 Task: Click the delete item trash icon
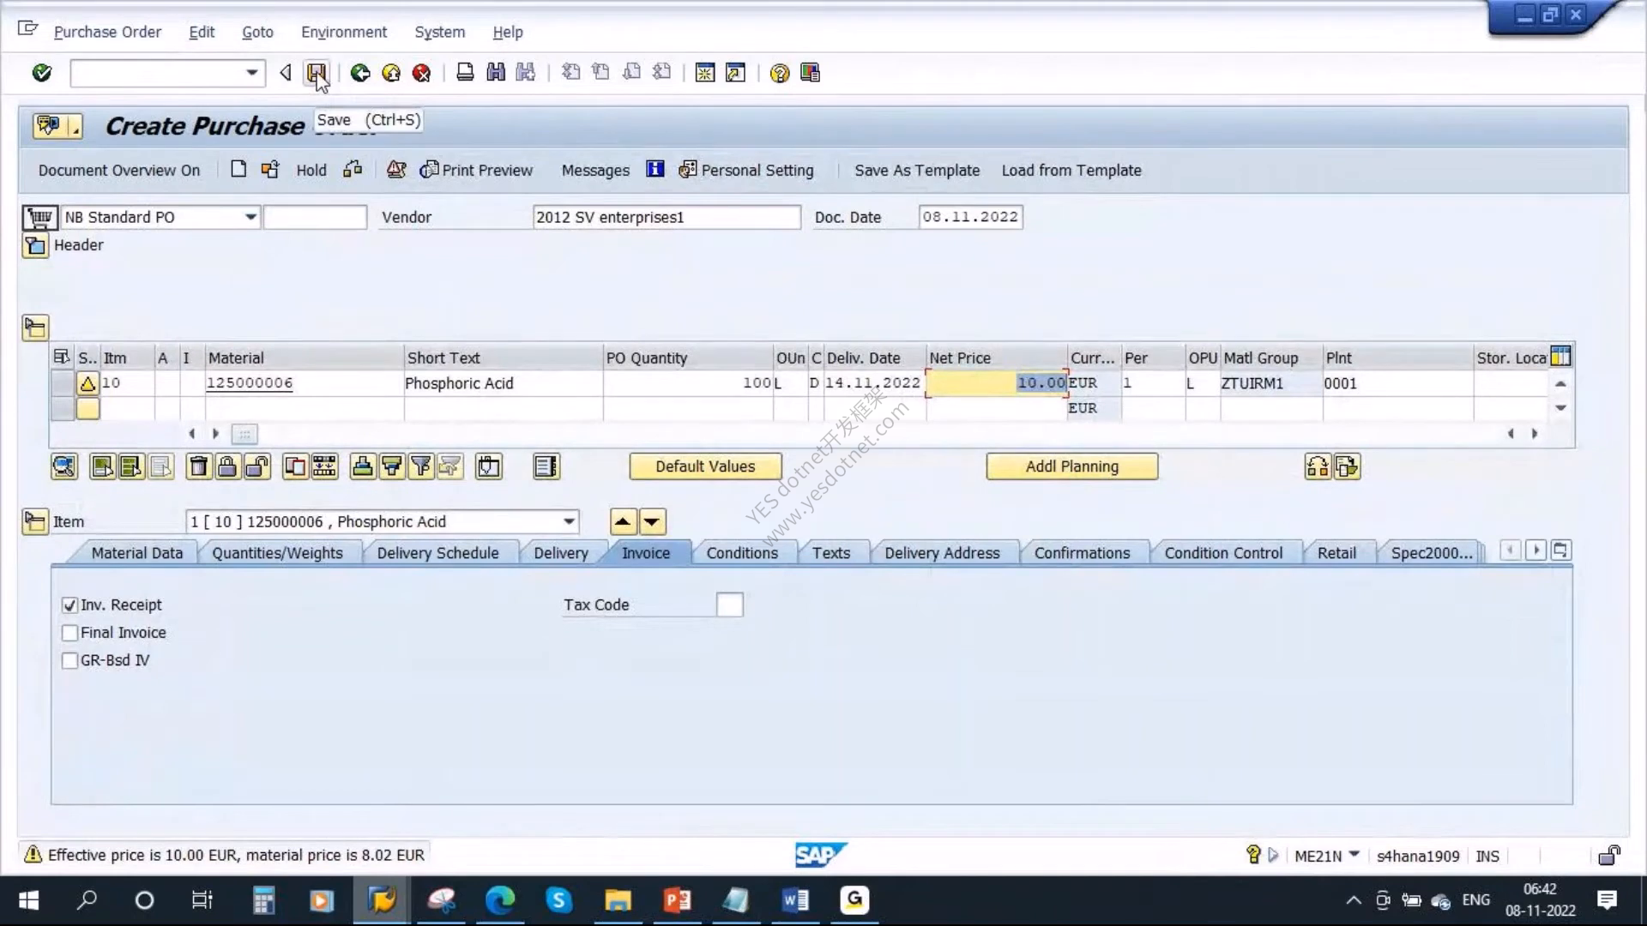click(x=198, y=466)
